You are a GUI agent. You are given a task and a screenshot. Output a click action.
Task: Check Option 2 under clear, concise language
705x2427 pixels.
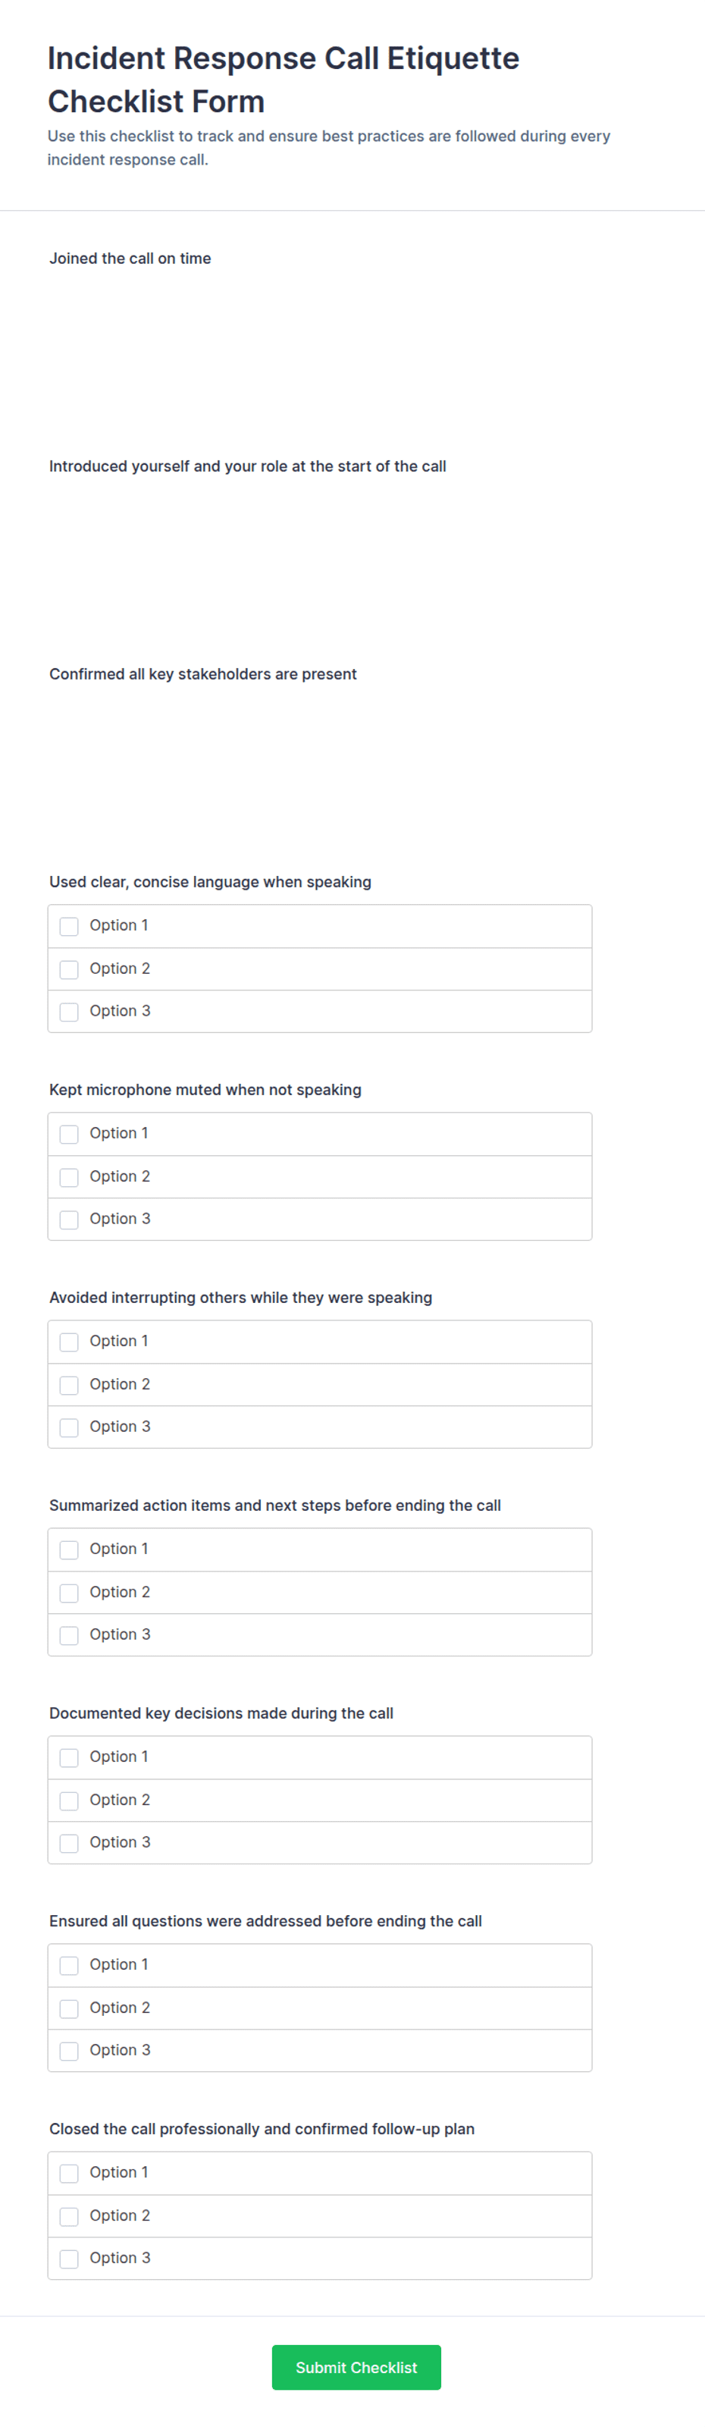click(x=69, y=969)
